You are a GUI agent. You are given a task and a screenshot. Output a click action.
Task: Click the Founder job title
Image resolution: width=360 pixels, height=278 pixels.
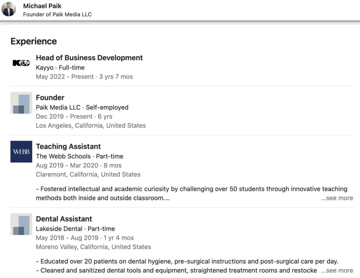(x=50, y=98)
